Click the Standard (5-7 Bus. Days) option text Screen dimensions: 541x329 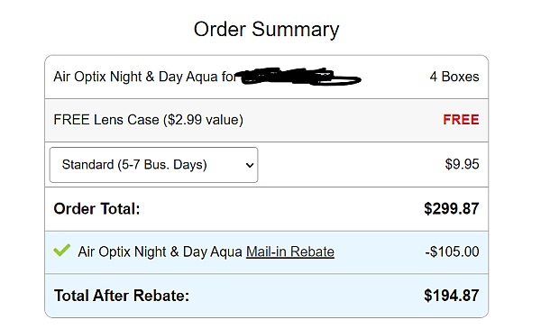[x=134, y=165]
